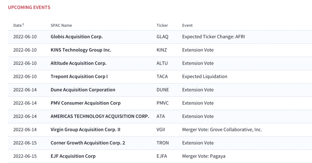The height and width of the screenshot is (163, 312).
Task: Open Virgin Group Acquisition Corp. II
Action: 86,130
